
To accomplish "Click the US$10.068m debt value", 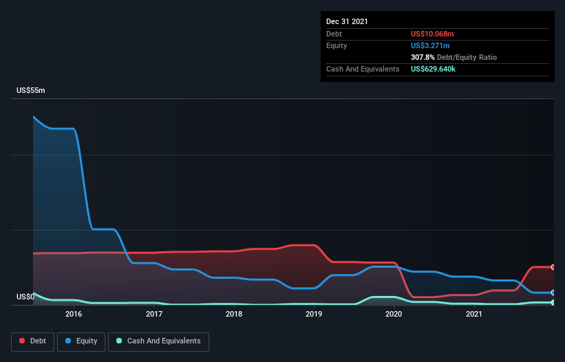I will pos(432,34).
